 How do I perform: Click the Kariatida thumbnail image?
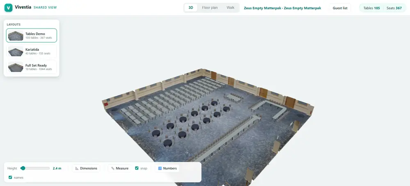point(16,51)
